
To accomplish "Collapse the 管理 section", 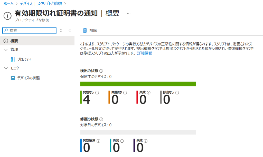I will click(6, 50).
